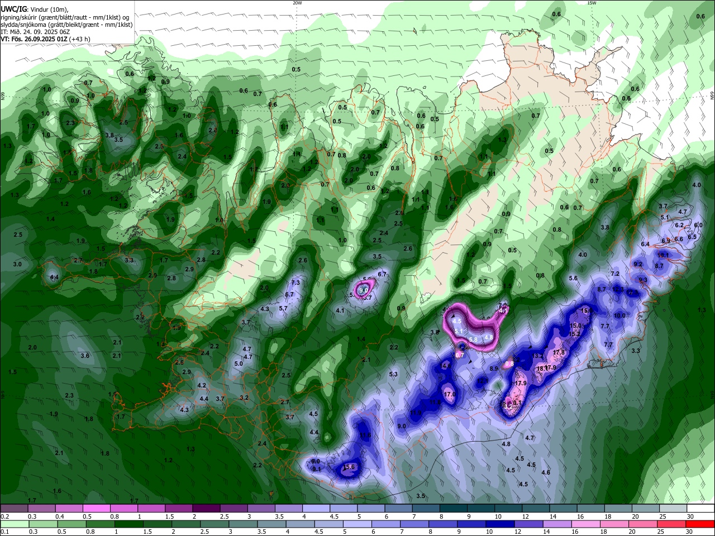Click the bright pink 0.5–0.8 swatch in top legend row
Screen dimensions: 715x536
click(x=96, y=508)
